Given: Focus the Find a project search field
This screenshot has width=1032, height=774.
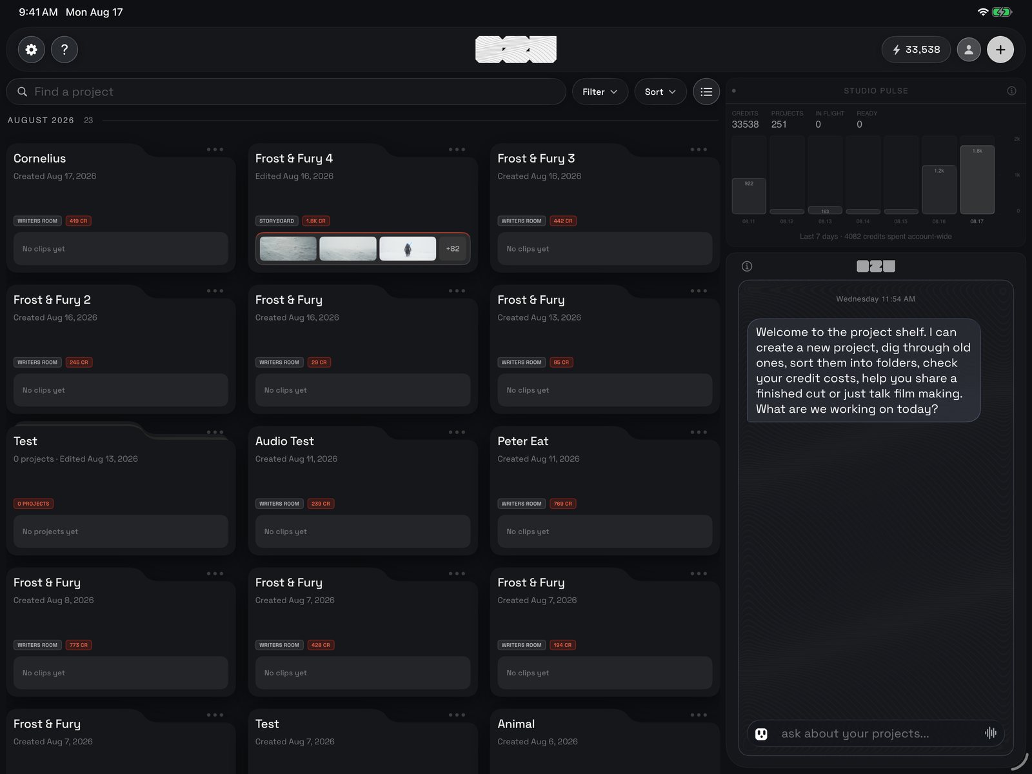Looking at the screenshot, I should point(286,92).
